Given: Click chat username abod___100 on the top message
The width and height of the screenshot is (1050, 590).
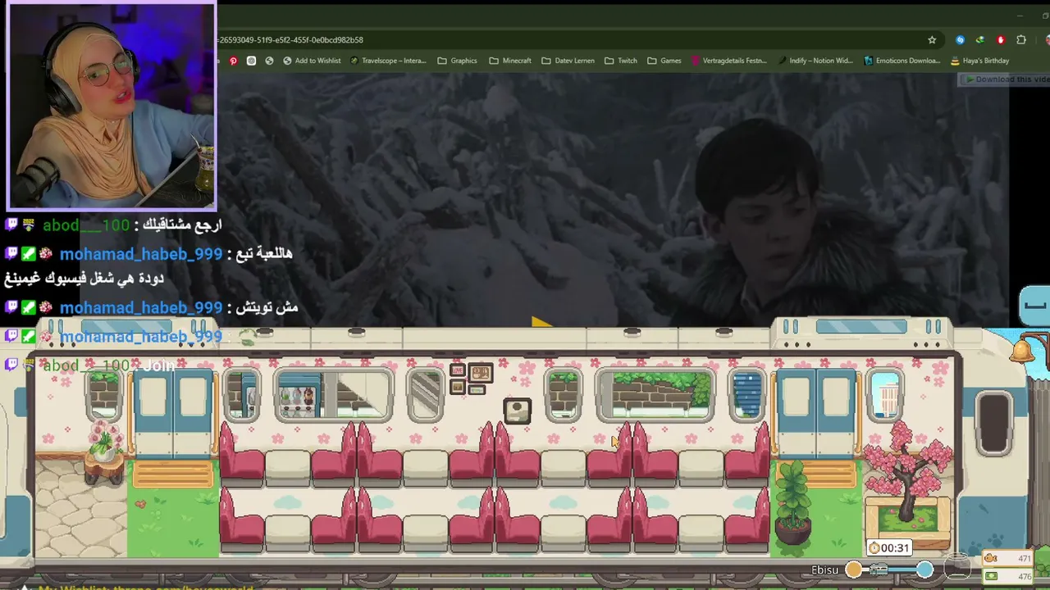Looking at the screenshot, I should [x=86, y=225].
